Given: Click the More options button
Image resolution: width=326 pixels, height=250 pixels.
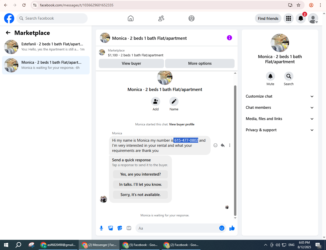Looking at the screenshot, I should 200,63.
